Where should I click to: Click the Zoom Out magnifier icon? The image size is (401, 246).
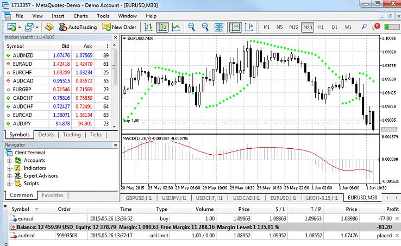point(205,27)
